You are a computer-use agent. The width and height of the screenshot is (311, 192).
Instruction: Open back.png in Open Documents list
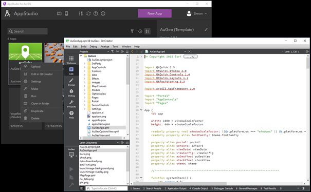(85, 154)
